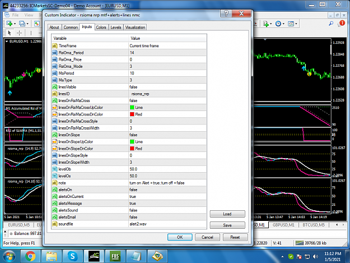350x263 pixels.
Task: Select the soundfile alert2.wav value
Action: (x=167, y=224)
